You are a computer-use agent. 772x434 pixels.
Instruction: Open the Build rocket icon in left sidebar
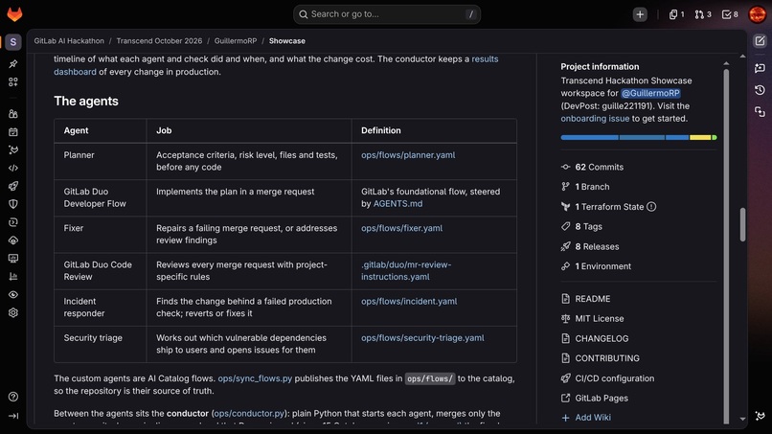pos(13,186)
